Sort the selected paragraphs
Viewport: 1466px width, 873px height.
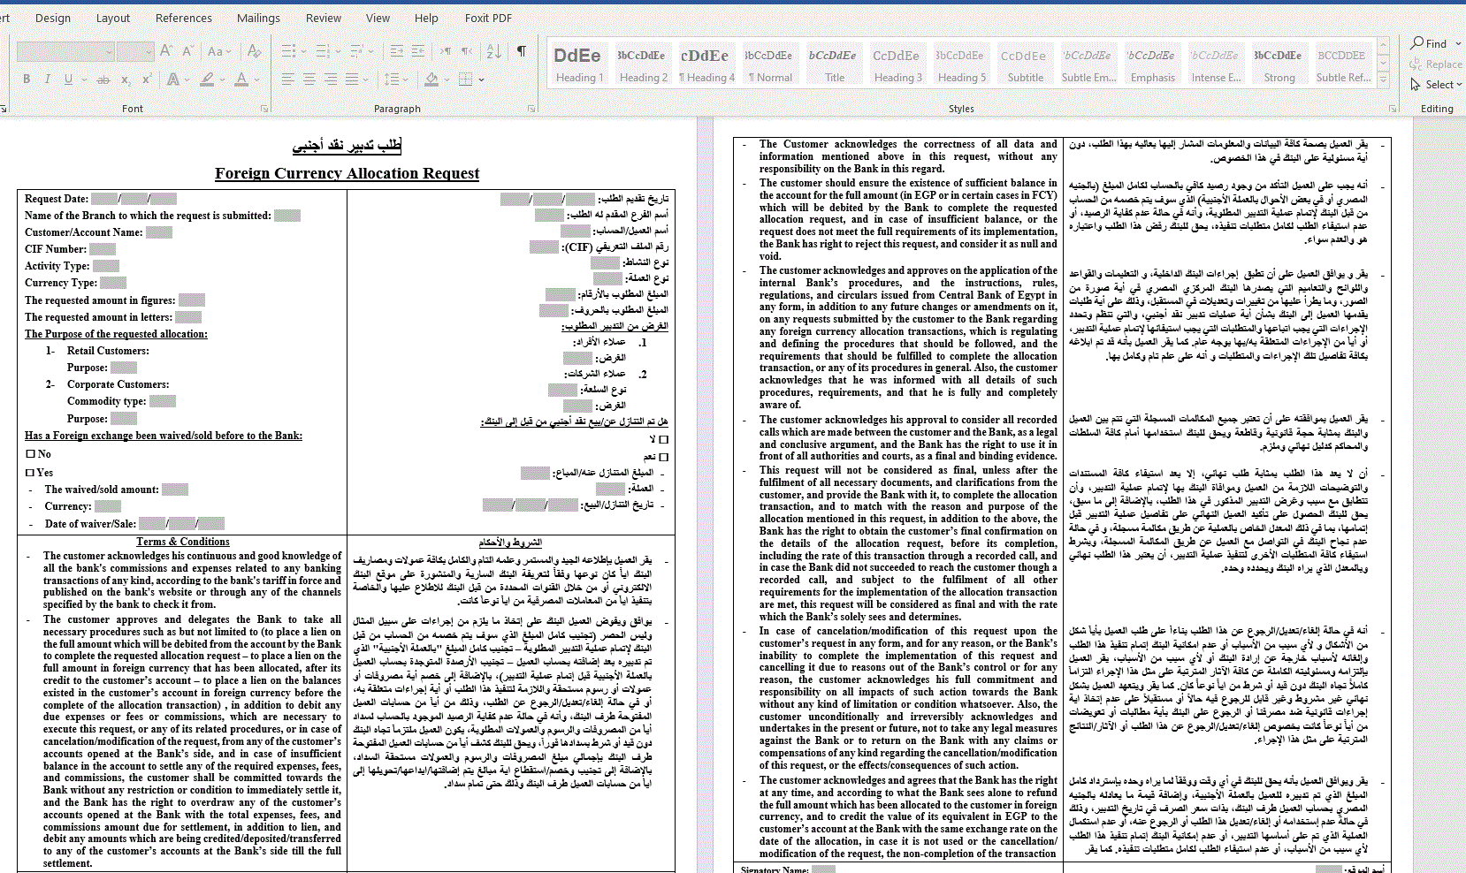coord(494,52)
